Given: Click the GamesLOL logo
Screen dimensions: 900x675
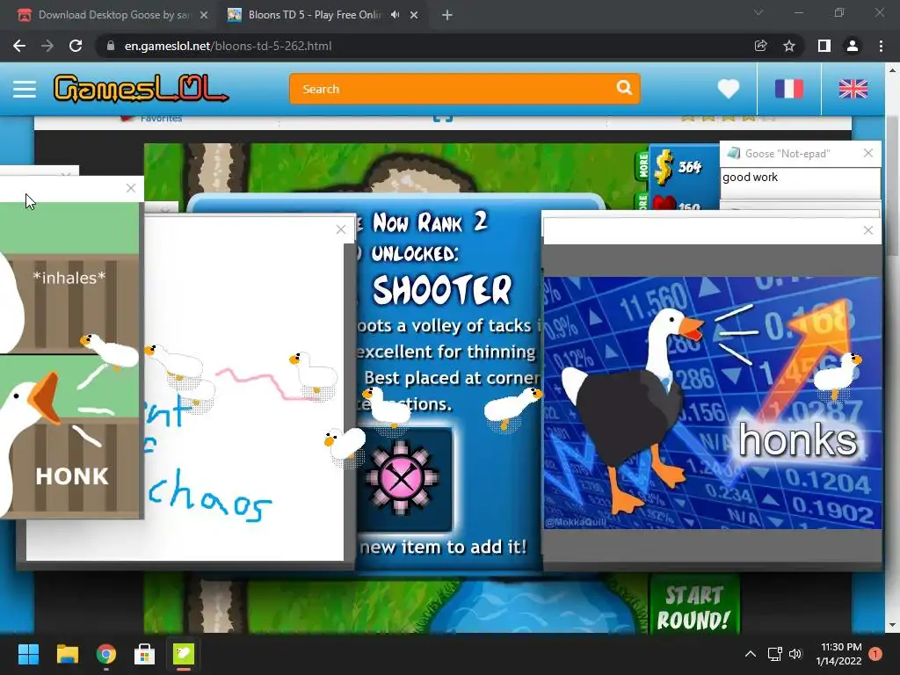Looking at the screenshot, I should point(141,89).
